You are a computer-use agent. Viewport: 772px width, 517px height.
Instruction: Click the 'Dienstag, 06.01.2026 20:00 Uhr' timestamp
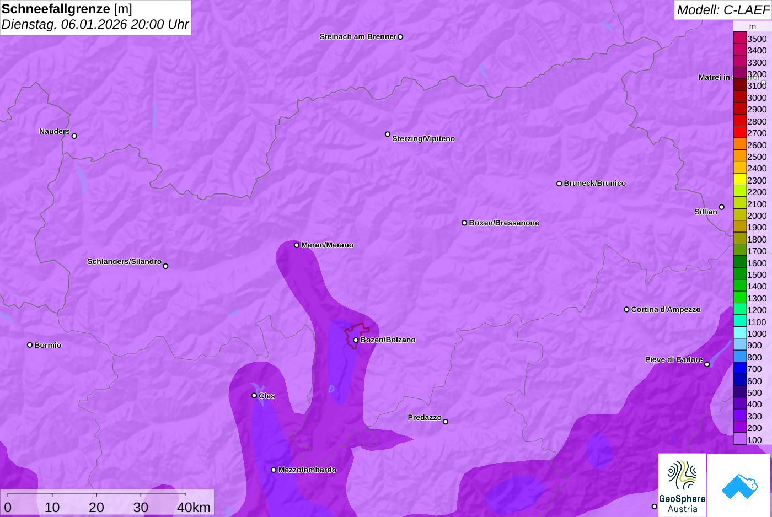click(x=95, y=24)
